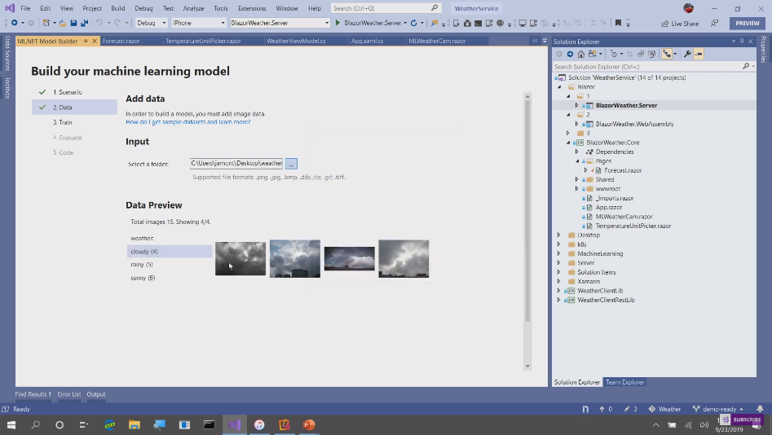Open the Extensions menu

coord(252,8)
